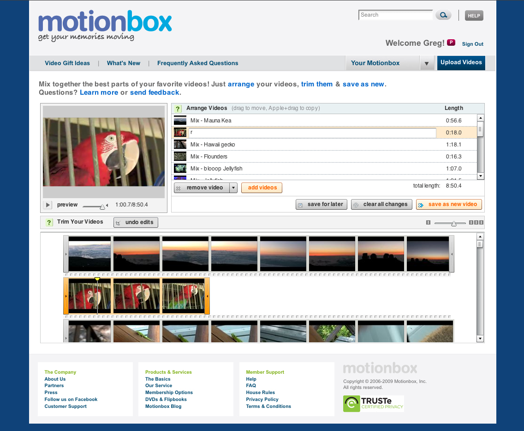The width and height of the screenshot is (524, 431).
Task: Focus the Search input field
Action: (x=396, y=15)
